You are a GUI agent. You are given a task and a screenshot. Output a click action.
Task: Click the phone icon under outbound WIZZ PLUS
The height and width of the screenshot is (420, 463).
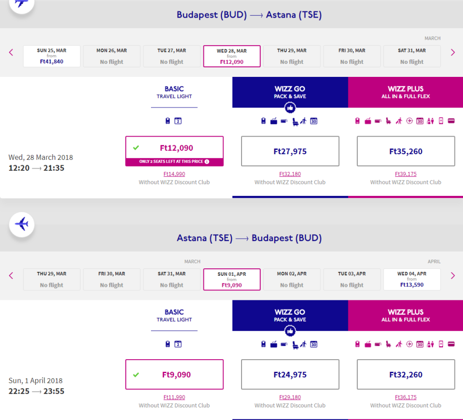click(x=441, y=121)
